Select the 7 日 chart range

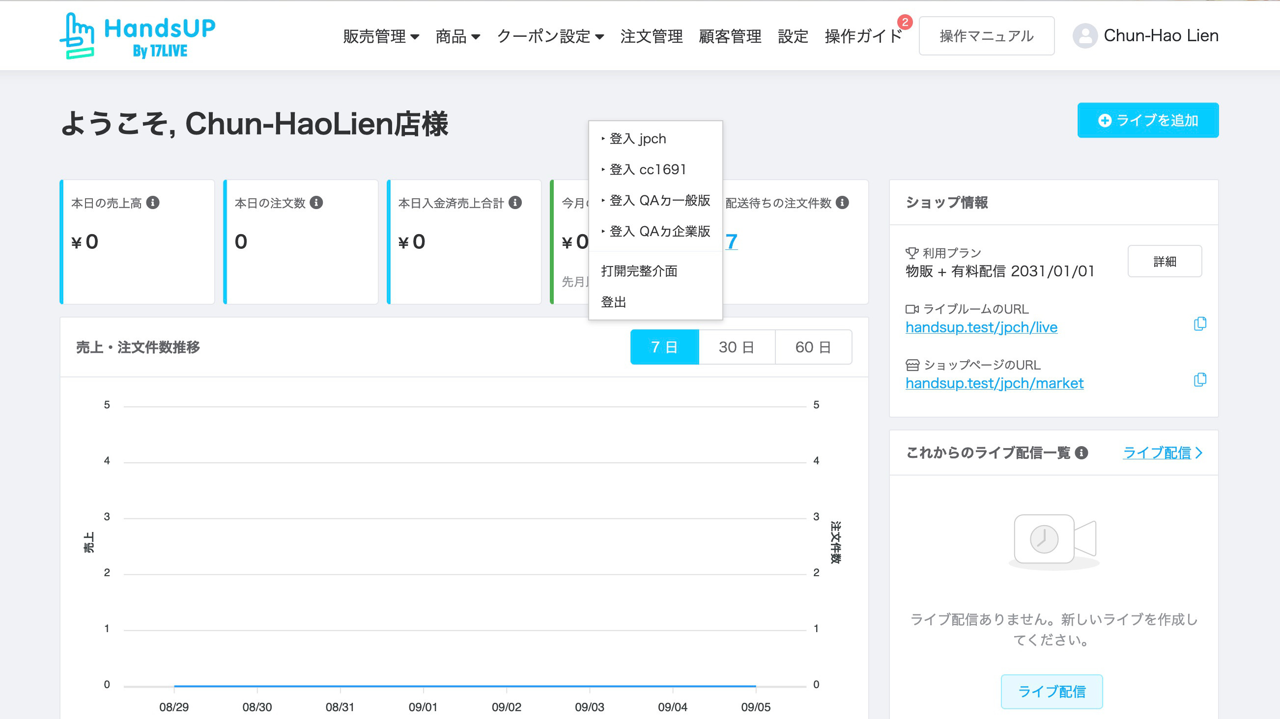point(664,347)
